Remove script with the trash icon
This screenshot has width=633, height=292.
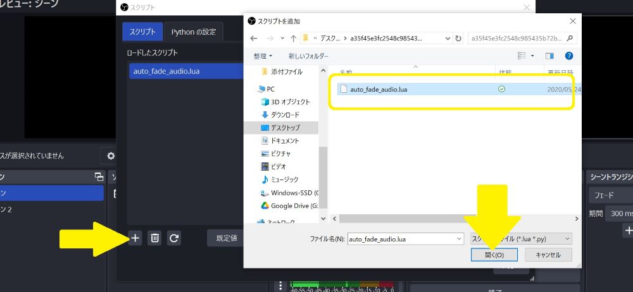point(154,238)
